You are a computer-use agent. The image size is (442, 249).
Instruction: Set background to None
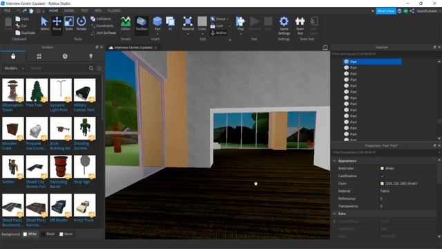coord(66,234)
